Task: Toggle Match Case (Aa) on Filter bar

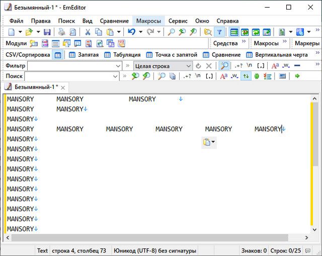Action: (275, 65)
